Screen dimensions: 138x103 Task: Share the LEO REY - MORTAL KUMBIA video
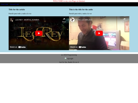64,20
